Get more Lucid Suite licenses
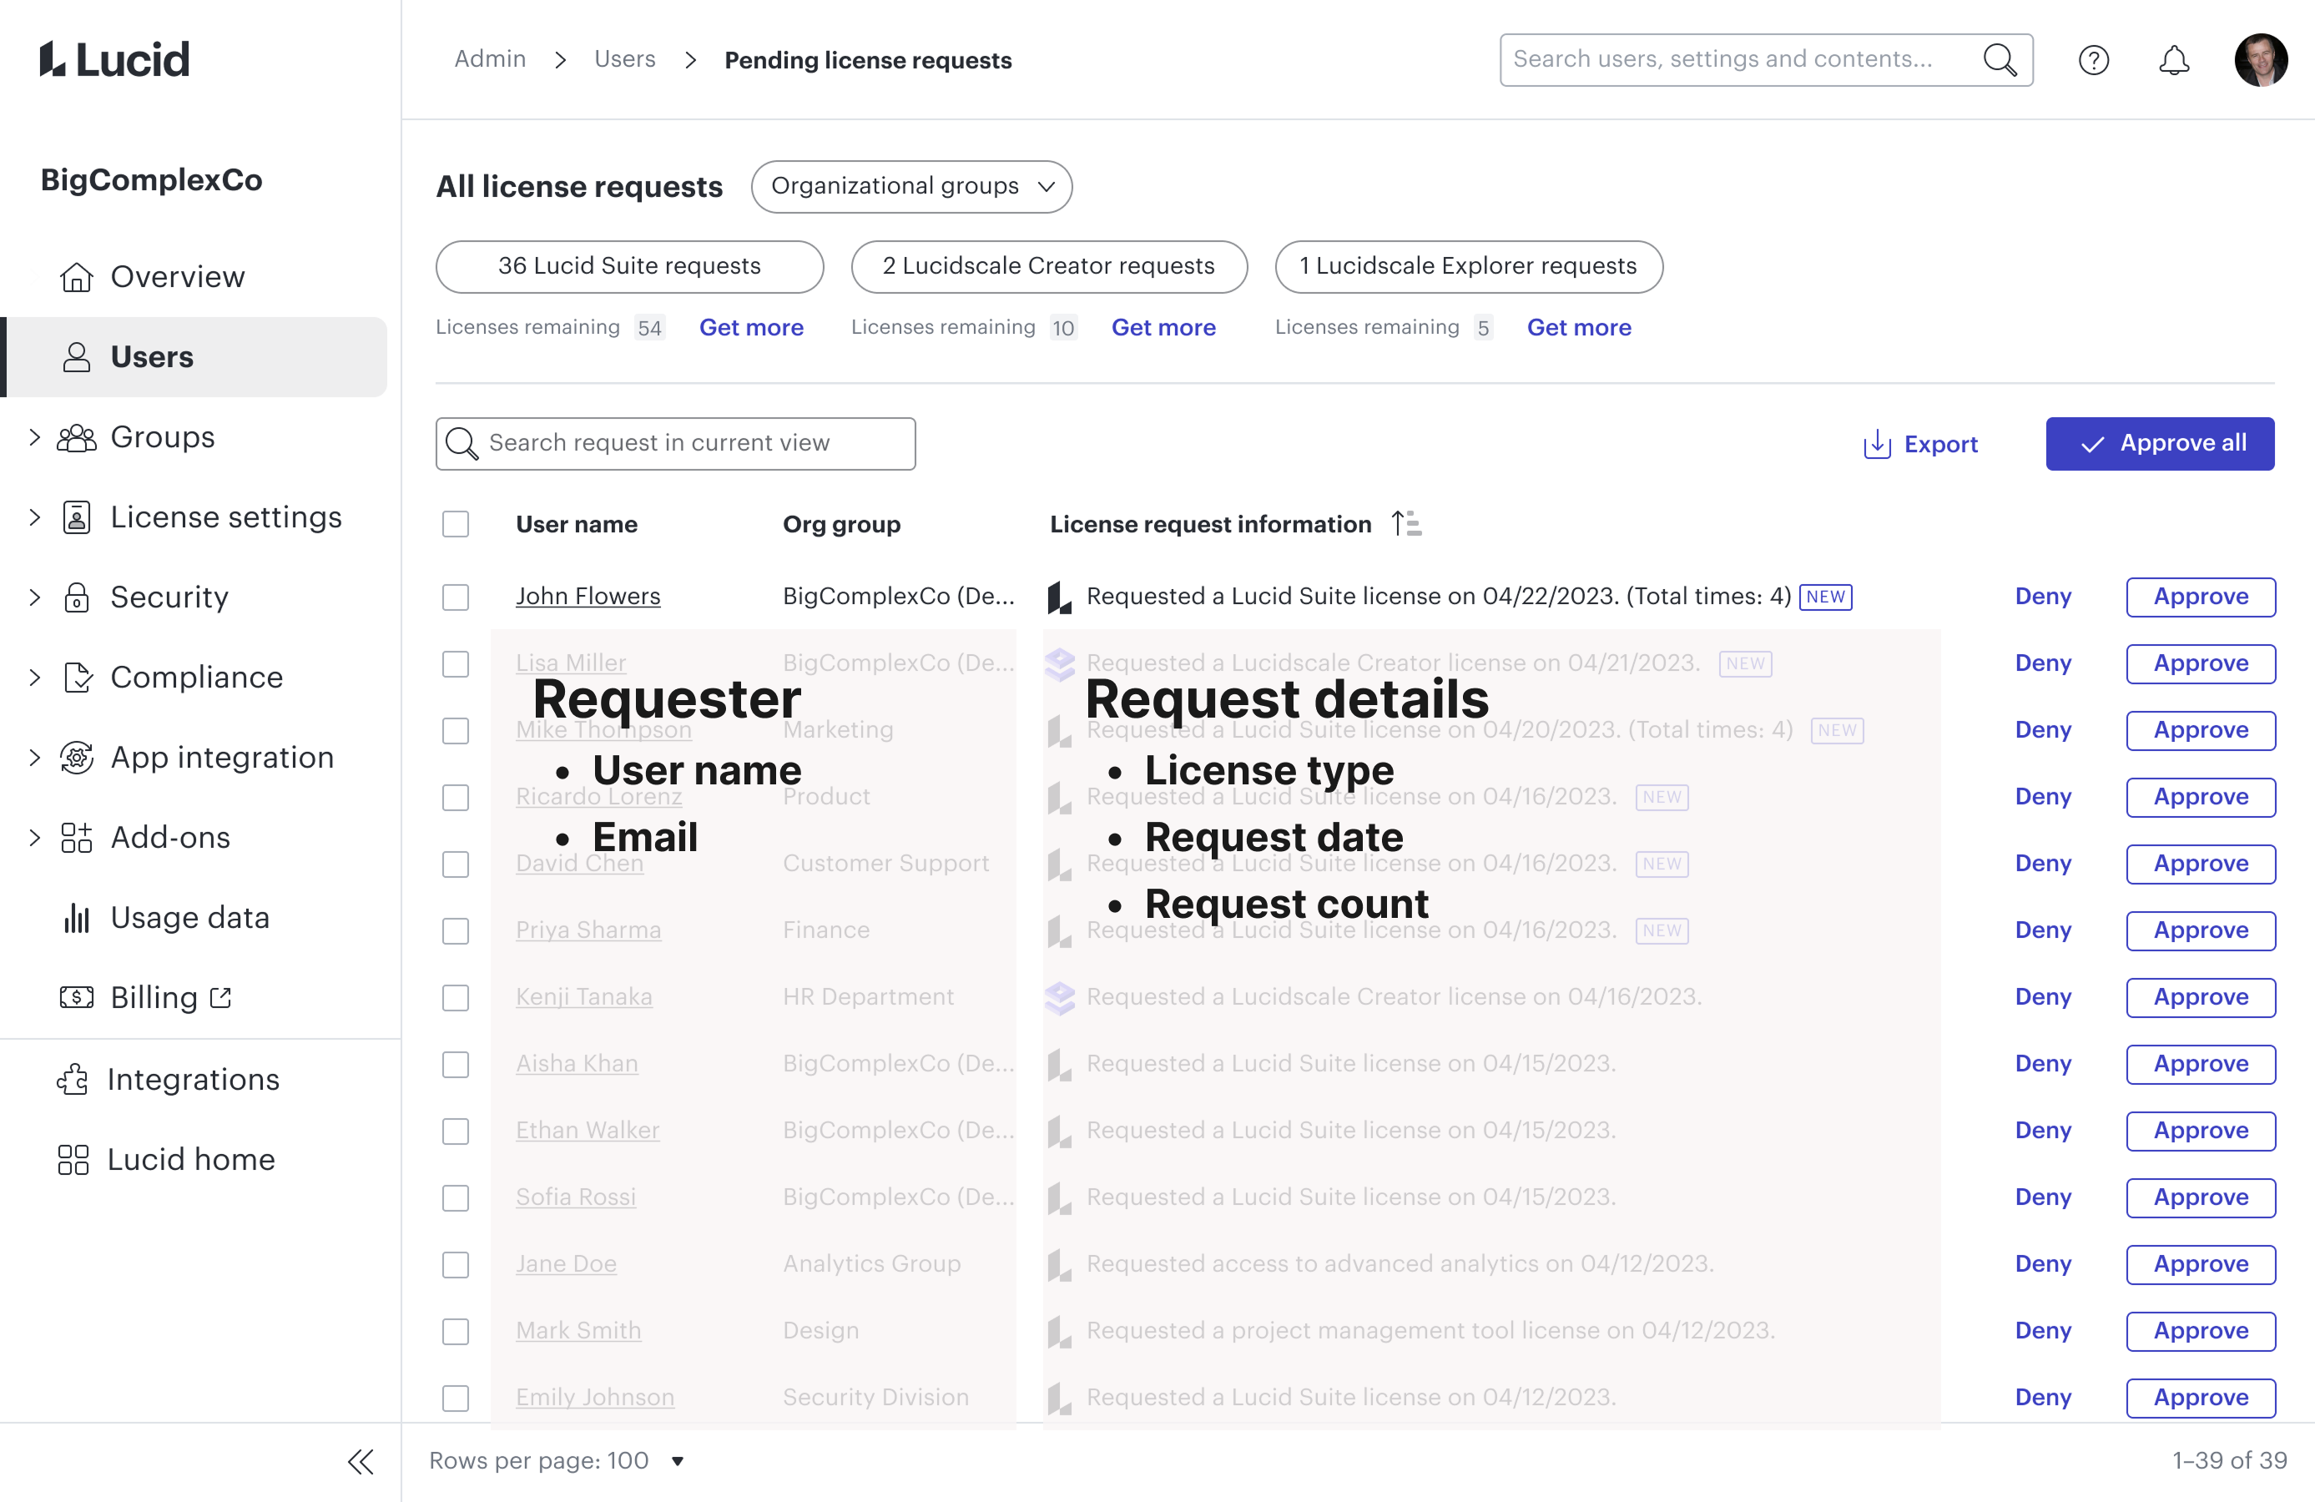Viewport: 2315px width, 1502px height. (751, 328)
